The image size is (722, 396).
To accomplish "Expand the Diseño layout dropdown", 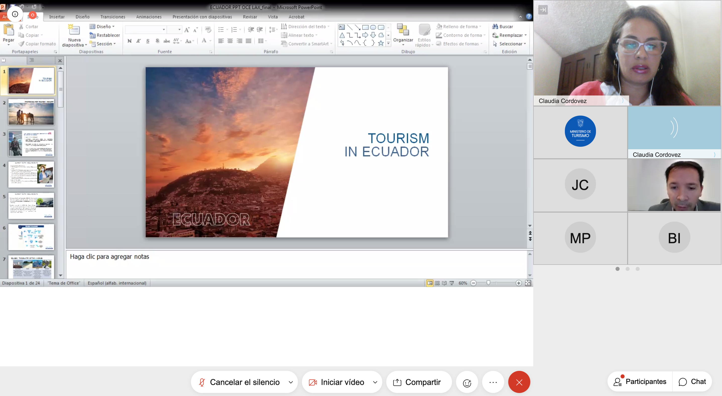I will pos(113,26).
